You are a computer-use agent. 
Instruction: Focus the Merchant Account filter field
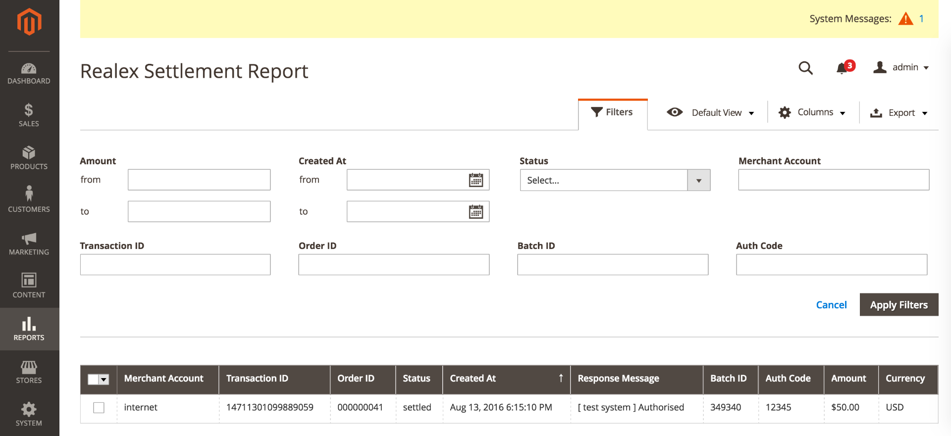click(x=834, y=180)
